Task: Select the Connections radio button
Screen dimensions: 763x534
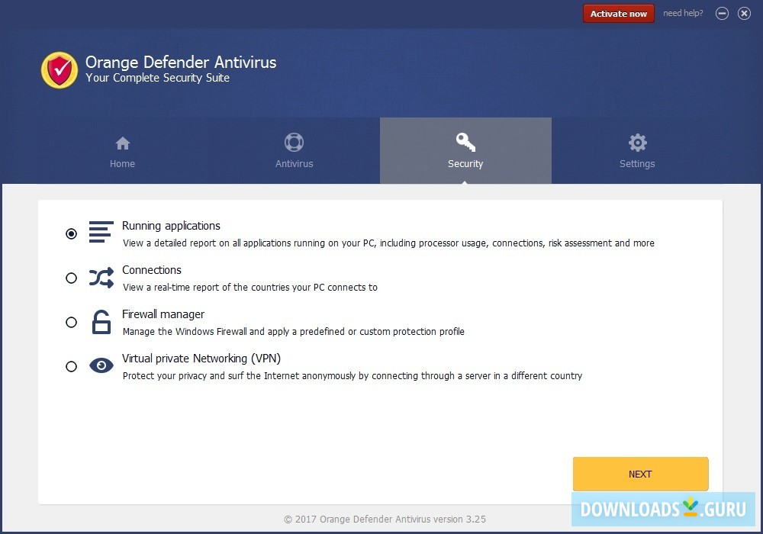Action: coord(72,278)
